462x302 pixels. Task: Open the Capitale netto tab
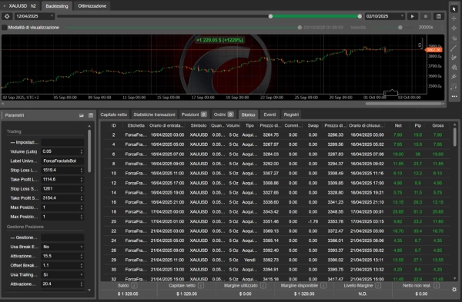(x=114, y=114)
